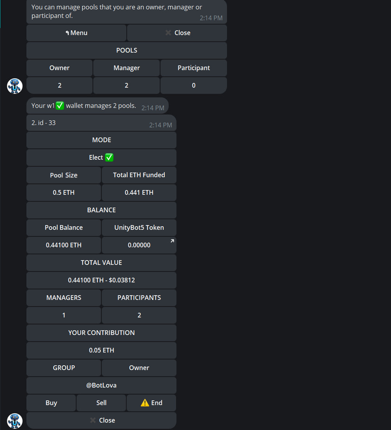
Task: Click the YOUR CONTRIBUTION header button
Action: tap(101, 333)
